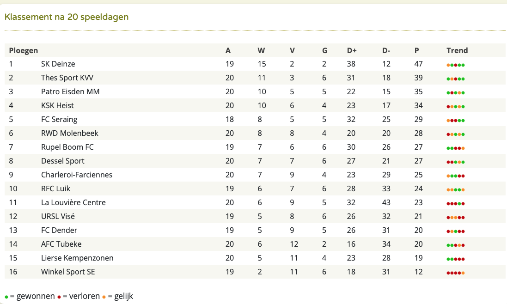
Task: Select the Ploegen column header
Action: click(x=24, y=50)
